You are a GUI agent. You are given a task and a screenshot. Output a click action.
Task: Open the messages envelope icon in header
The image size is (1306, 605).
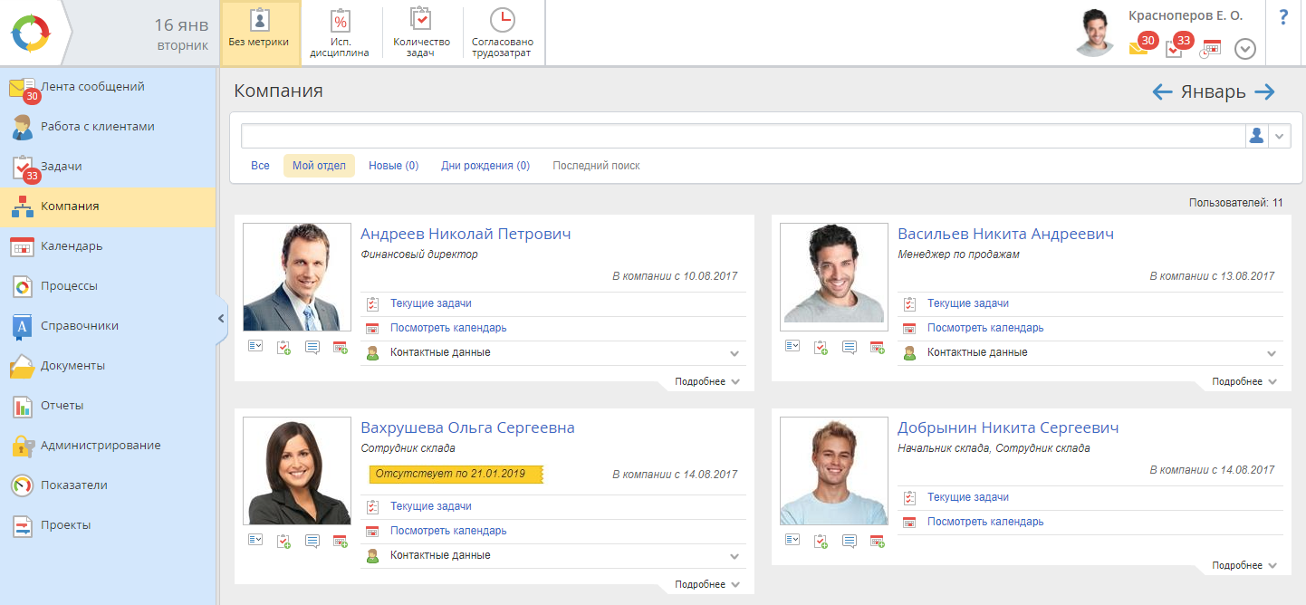coord(1138,49)
